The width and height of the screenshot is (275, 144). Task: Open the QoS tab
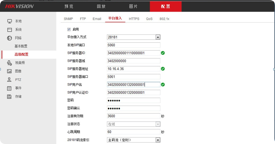pyautogui.click(x=149, y=19)
